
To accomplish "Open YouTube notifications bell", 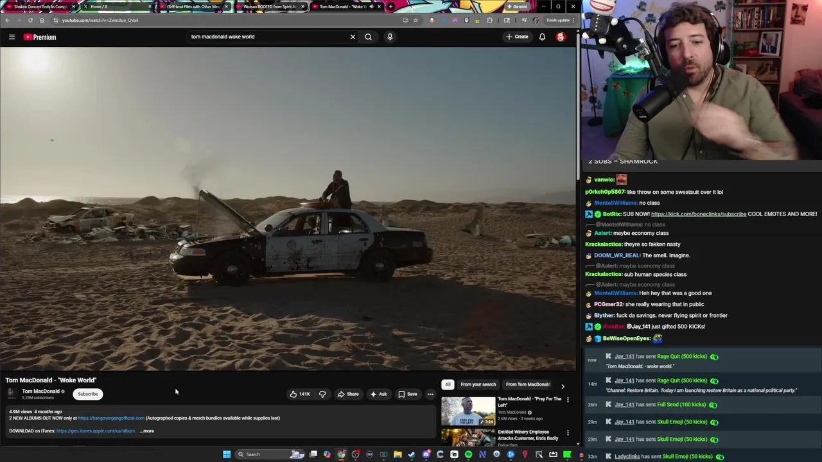I will (x=542, y=37).
